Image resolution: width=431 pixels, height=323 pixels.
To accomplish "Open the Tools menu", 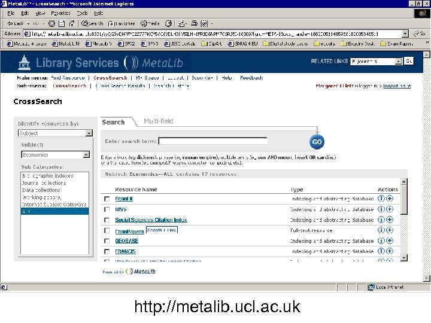I will 82,13.
